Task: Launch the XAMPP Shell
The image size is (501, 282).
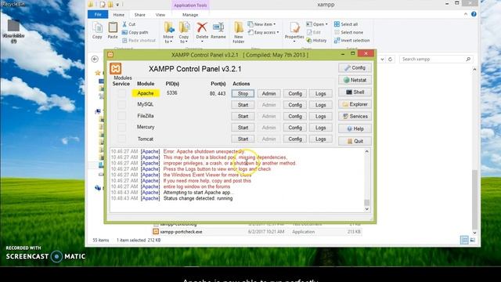Action: click(355, 92)
